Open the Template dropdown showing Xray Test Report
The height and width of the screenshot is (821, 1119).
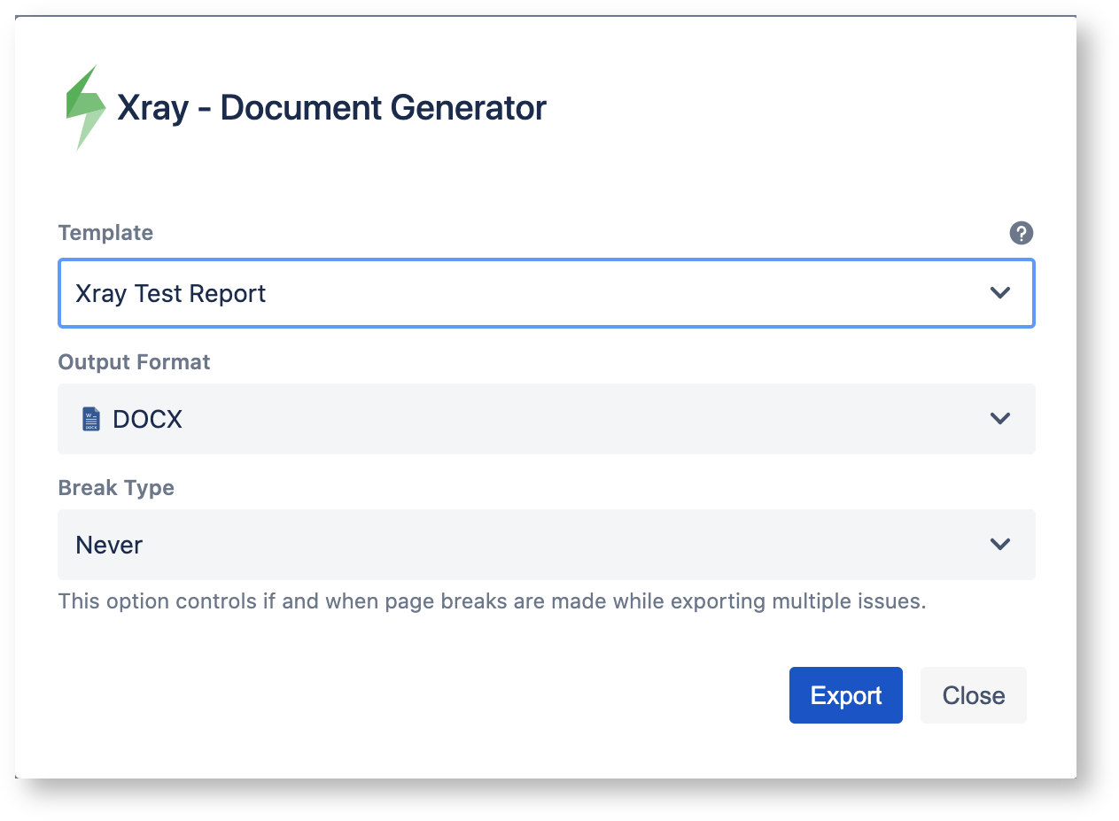click(547, 293)
